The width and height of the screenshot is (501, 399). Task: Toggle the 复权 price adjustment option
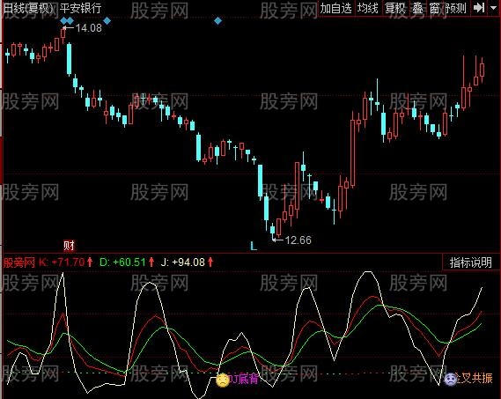click(x=395, y=8)
